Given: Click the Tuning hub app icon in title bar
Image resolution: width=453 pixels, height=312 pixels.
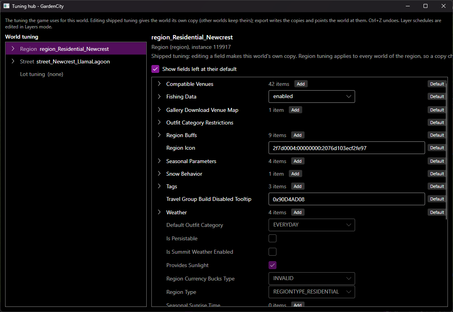Looking at the screenshot, I should pyautogui.click(x=6, y=6).
